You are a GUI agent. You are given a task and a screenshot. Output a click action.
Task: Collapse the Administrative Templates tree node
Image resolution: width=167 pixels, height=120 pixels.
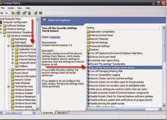coord(1,32)
